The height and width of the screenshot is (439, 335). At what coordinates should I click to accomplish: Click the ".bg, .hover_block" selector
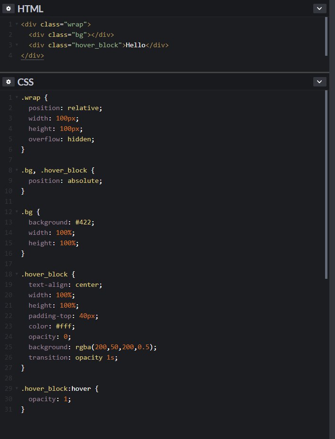coord(54,171)
